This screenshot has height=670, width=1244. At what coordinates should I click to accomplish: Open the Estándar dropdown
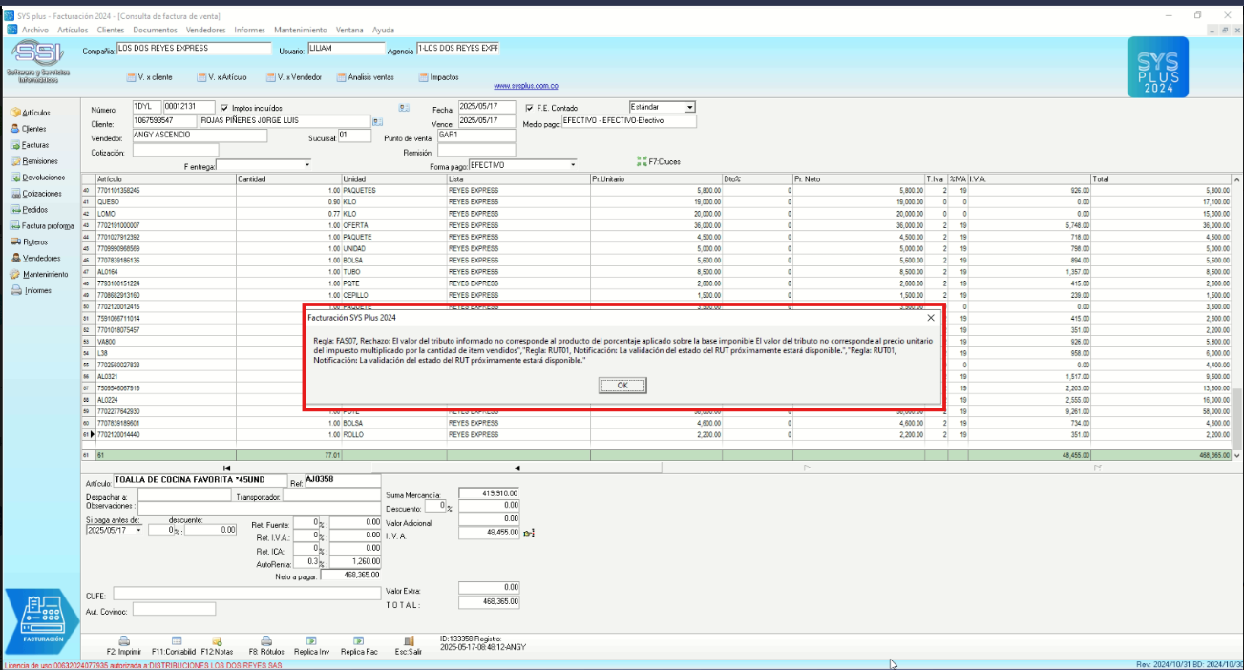click(690, 107)
